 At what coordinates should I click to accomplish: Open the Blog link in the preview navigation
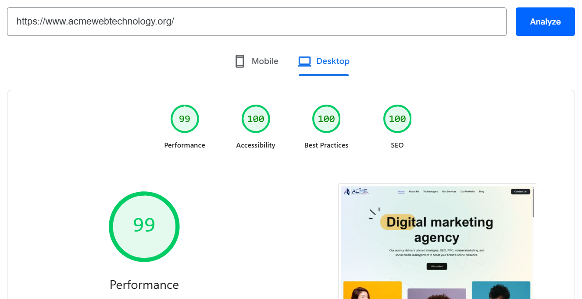pos(481,192)
